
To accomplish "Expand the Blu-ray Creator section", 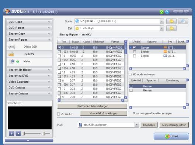I will click(x=29, y=94).
